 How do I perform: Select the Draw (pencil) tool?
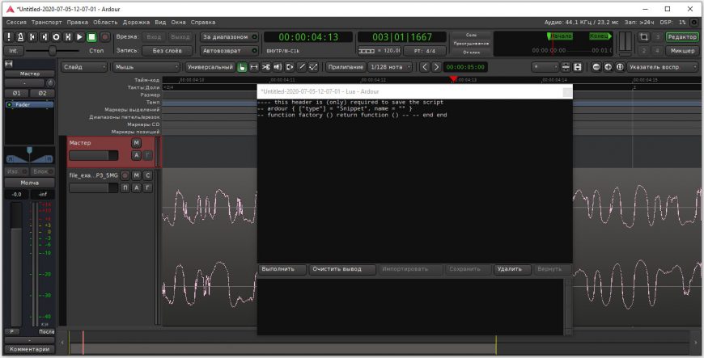click(x=301, y=67)
